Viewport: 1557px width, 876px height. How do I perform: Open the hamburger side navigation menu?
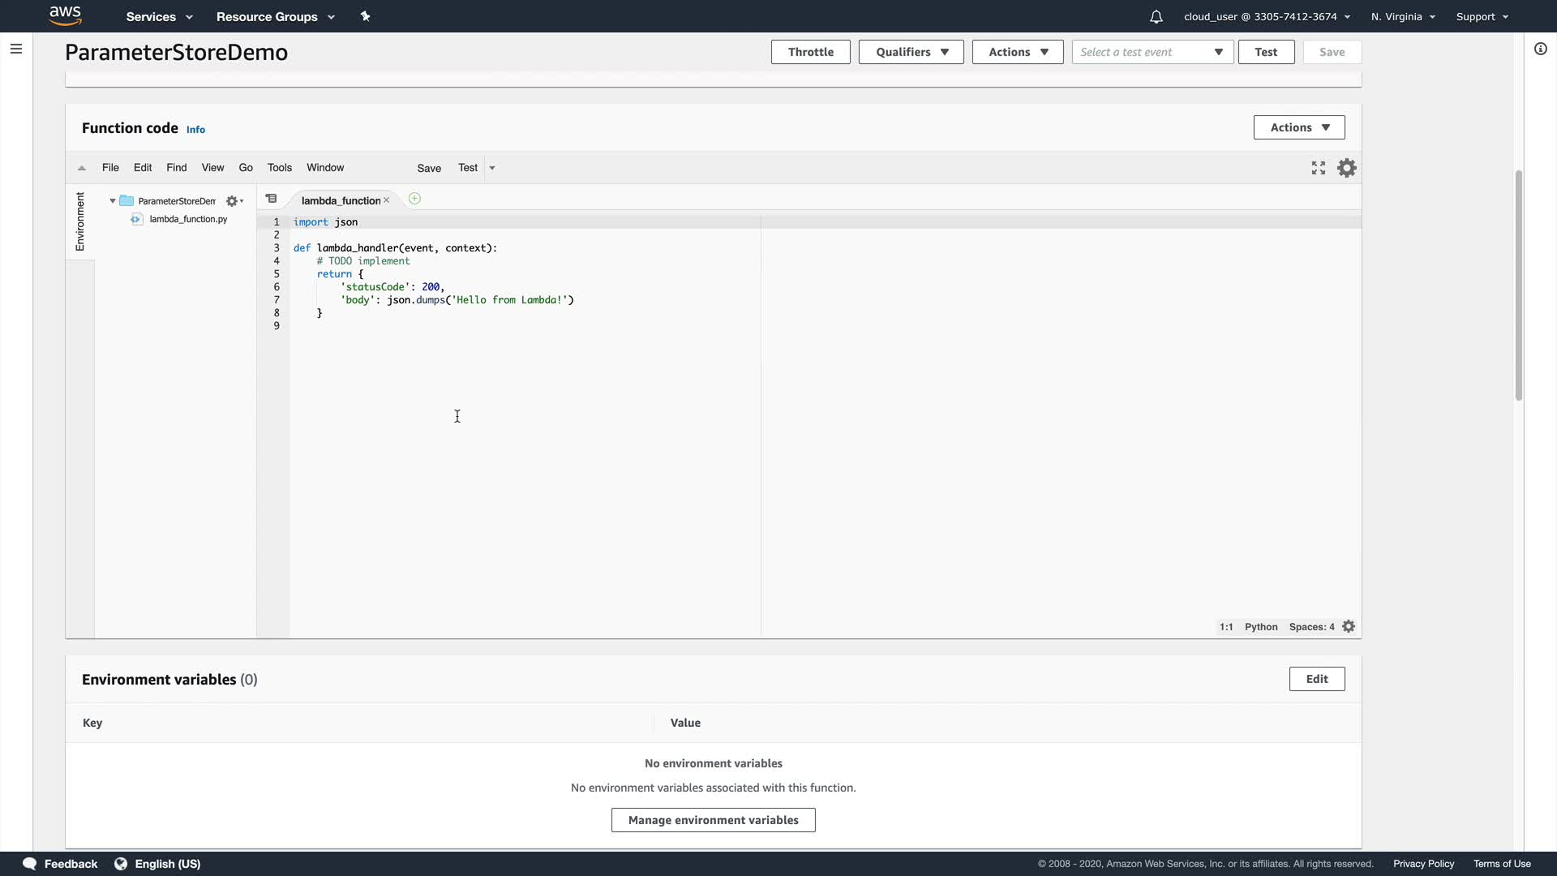pos(16,49)
